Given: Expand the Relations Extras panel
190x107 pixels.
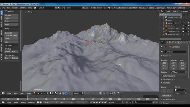Looking at the screenshot, I should (169, 100).
